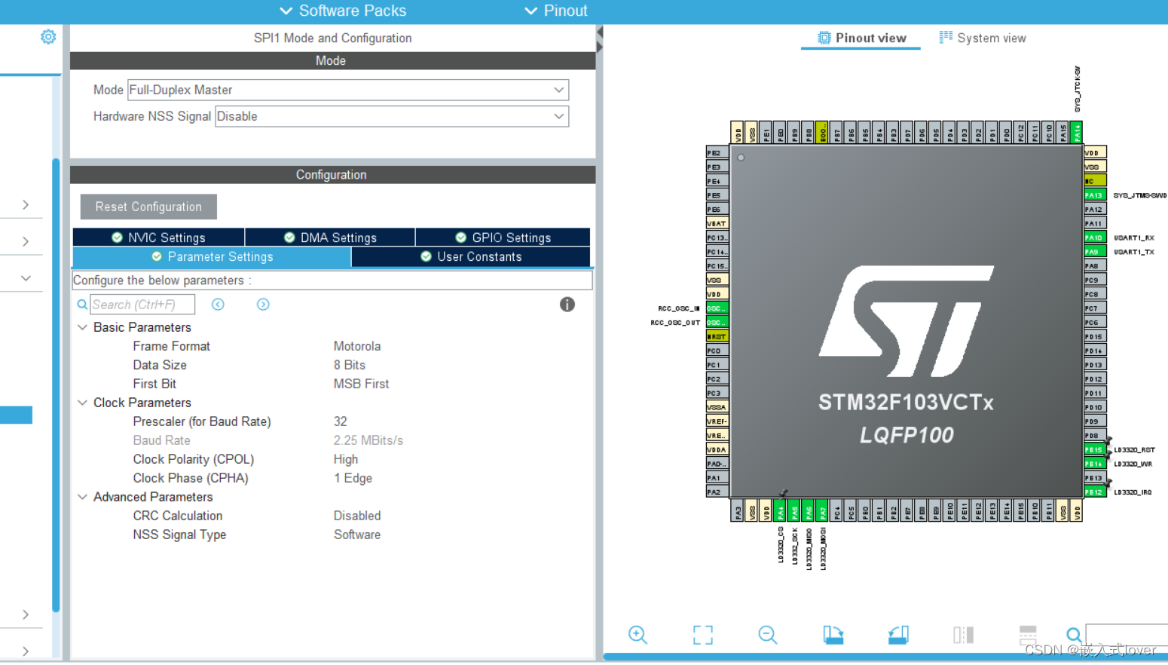
Task: Select the Pinout view tab
Action: [x=862, y=38]
